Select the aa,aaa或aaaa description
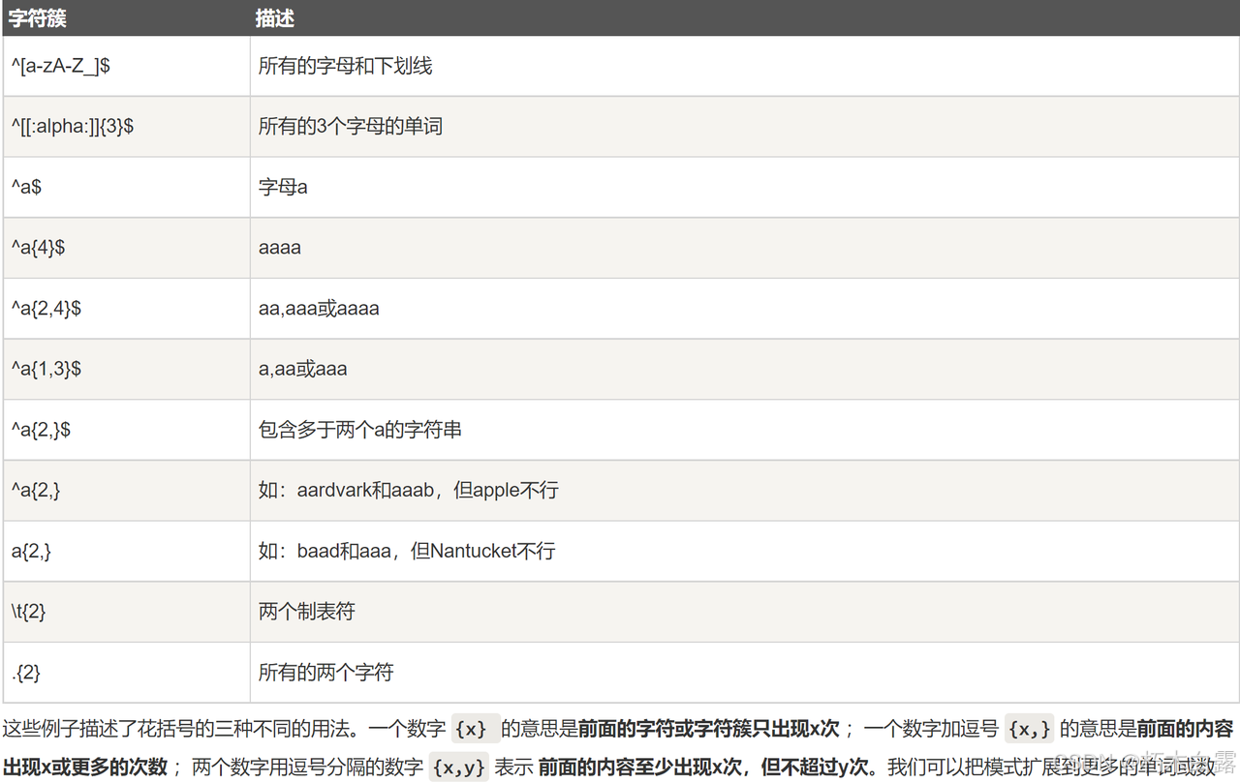Viewport: 1240px width, 783px height. coord(319,309)
